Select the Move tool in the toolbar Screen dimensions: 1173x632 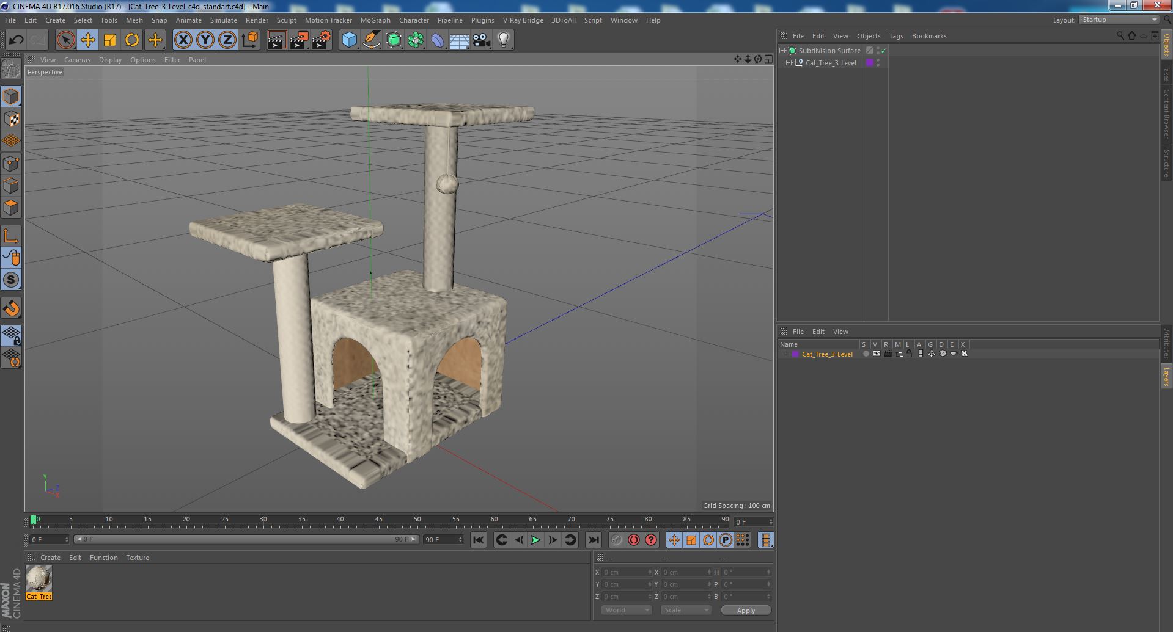(87, 40)
